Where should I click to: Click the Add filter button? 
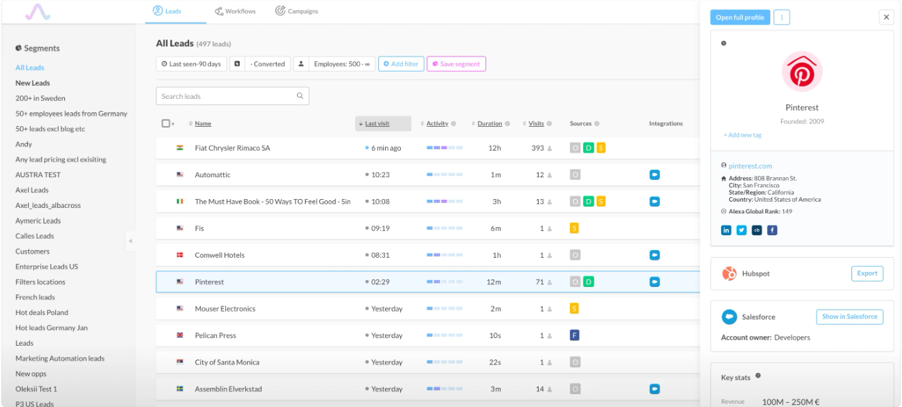(401, 64)
